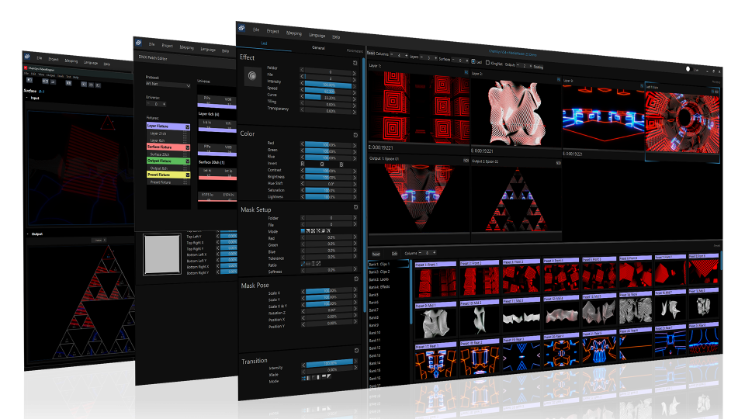Click the Reset button above the bank list
Viewport: 745px width, 419px height.
(376, 253)
